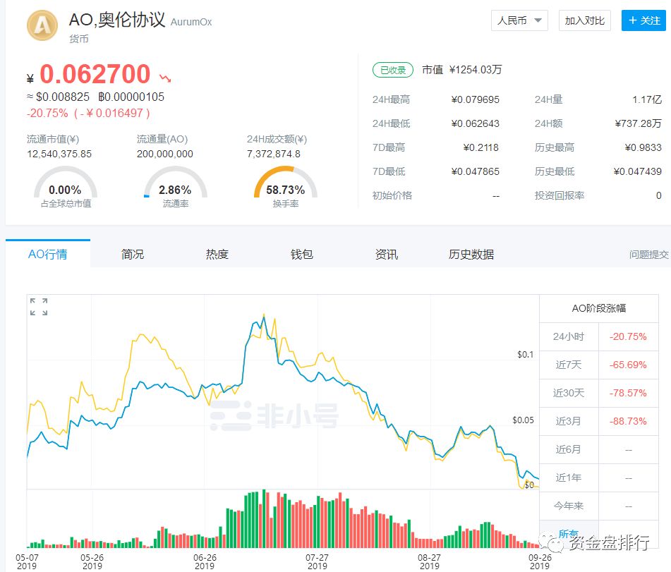
Task: Click the 05-26 2019 date on chart axis
Action: pyautogui.click(x=92, y=561)
